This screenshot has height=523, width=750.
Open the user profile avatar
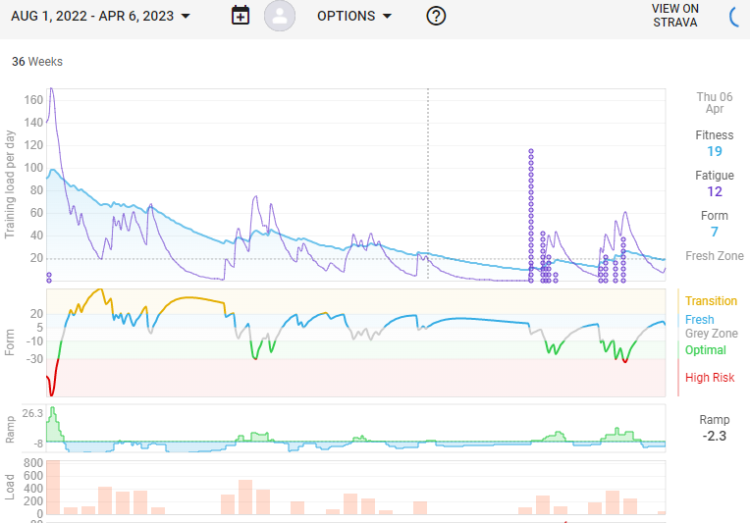280,16
